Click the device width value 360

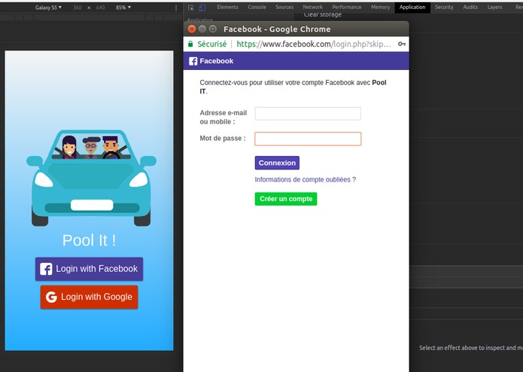coord(78,8)
